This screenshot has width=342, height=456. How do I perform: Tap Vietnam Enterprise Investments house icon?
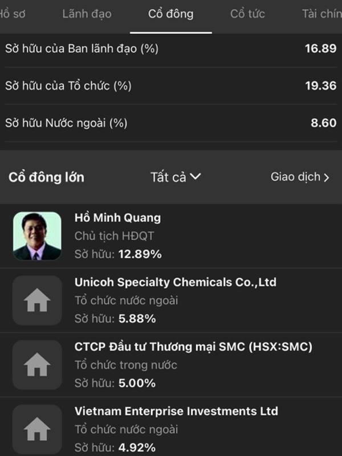[x=37, y=429]
